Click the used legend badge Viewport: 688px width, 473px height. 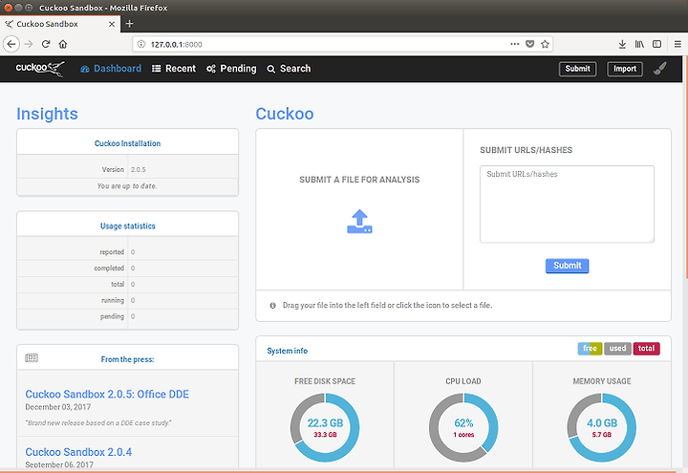(618, 349)
